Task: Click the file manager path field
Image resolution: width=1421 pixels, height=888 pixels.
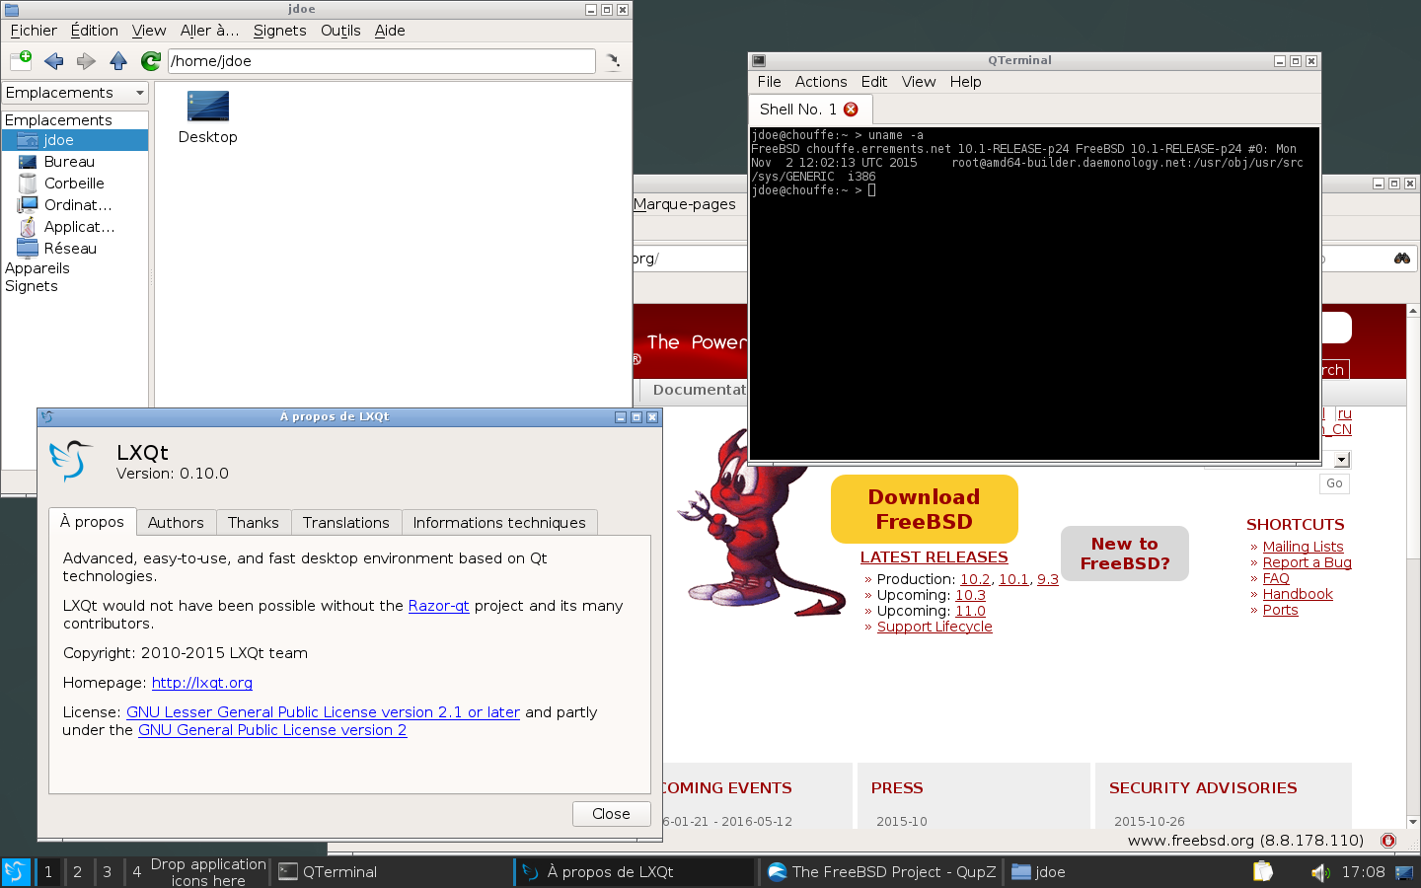Action: [382, 61]
